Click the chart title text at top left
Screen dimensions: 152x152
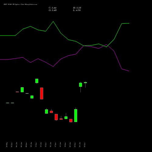pyautogui.click(x=20, y=5)
